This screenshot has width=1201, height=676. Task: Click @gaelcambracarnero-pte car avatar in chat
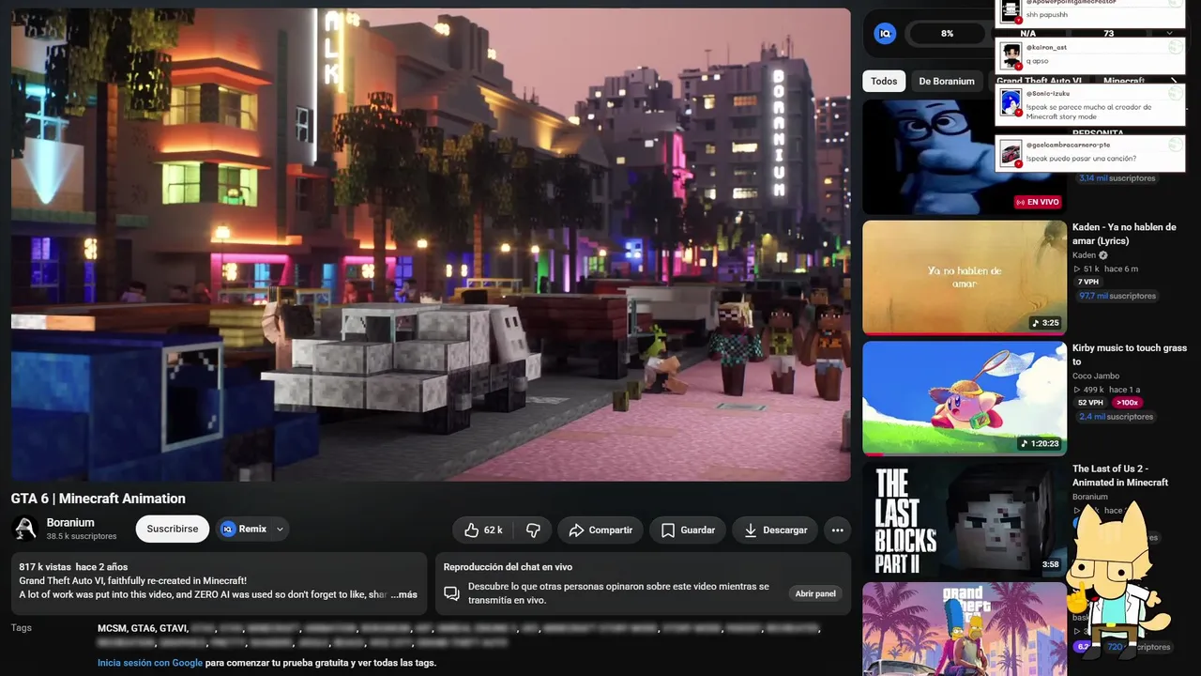(1011, 153)
